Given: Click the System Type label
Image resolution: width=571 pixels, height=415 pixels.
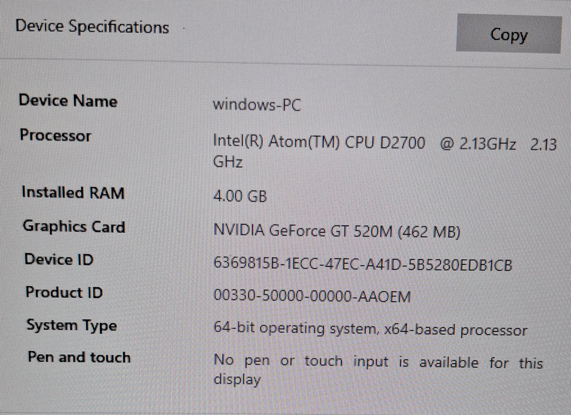Looking at the screenshot, I should click(x=72, y=325).
